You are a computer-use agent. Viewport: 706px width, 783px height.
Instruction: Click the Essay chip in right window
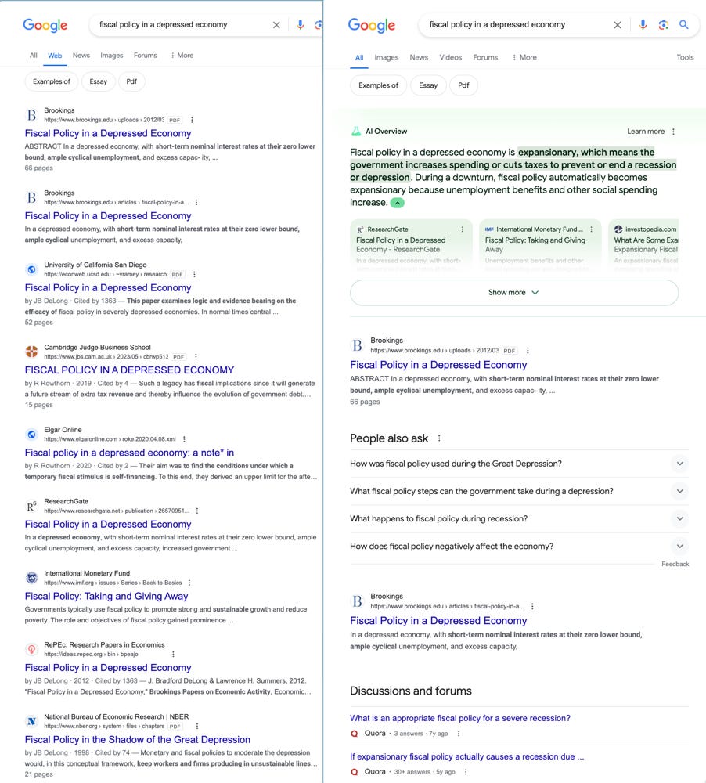point(428,85)
